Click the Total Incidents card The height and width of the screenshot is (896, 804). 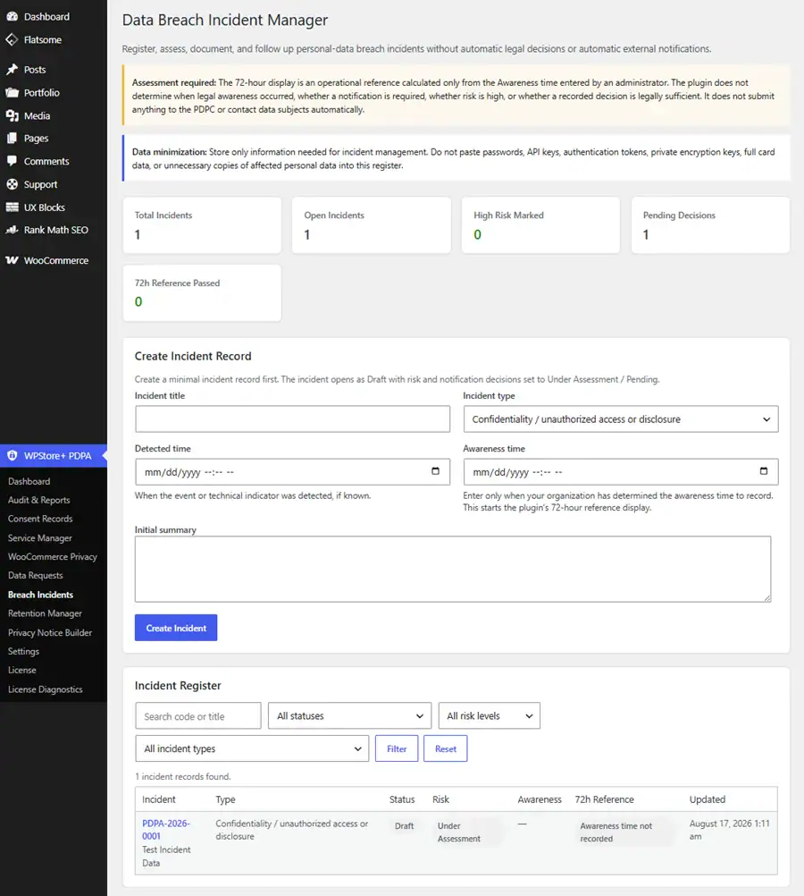click(x=202, y=225)
